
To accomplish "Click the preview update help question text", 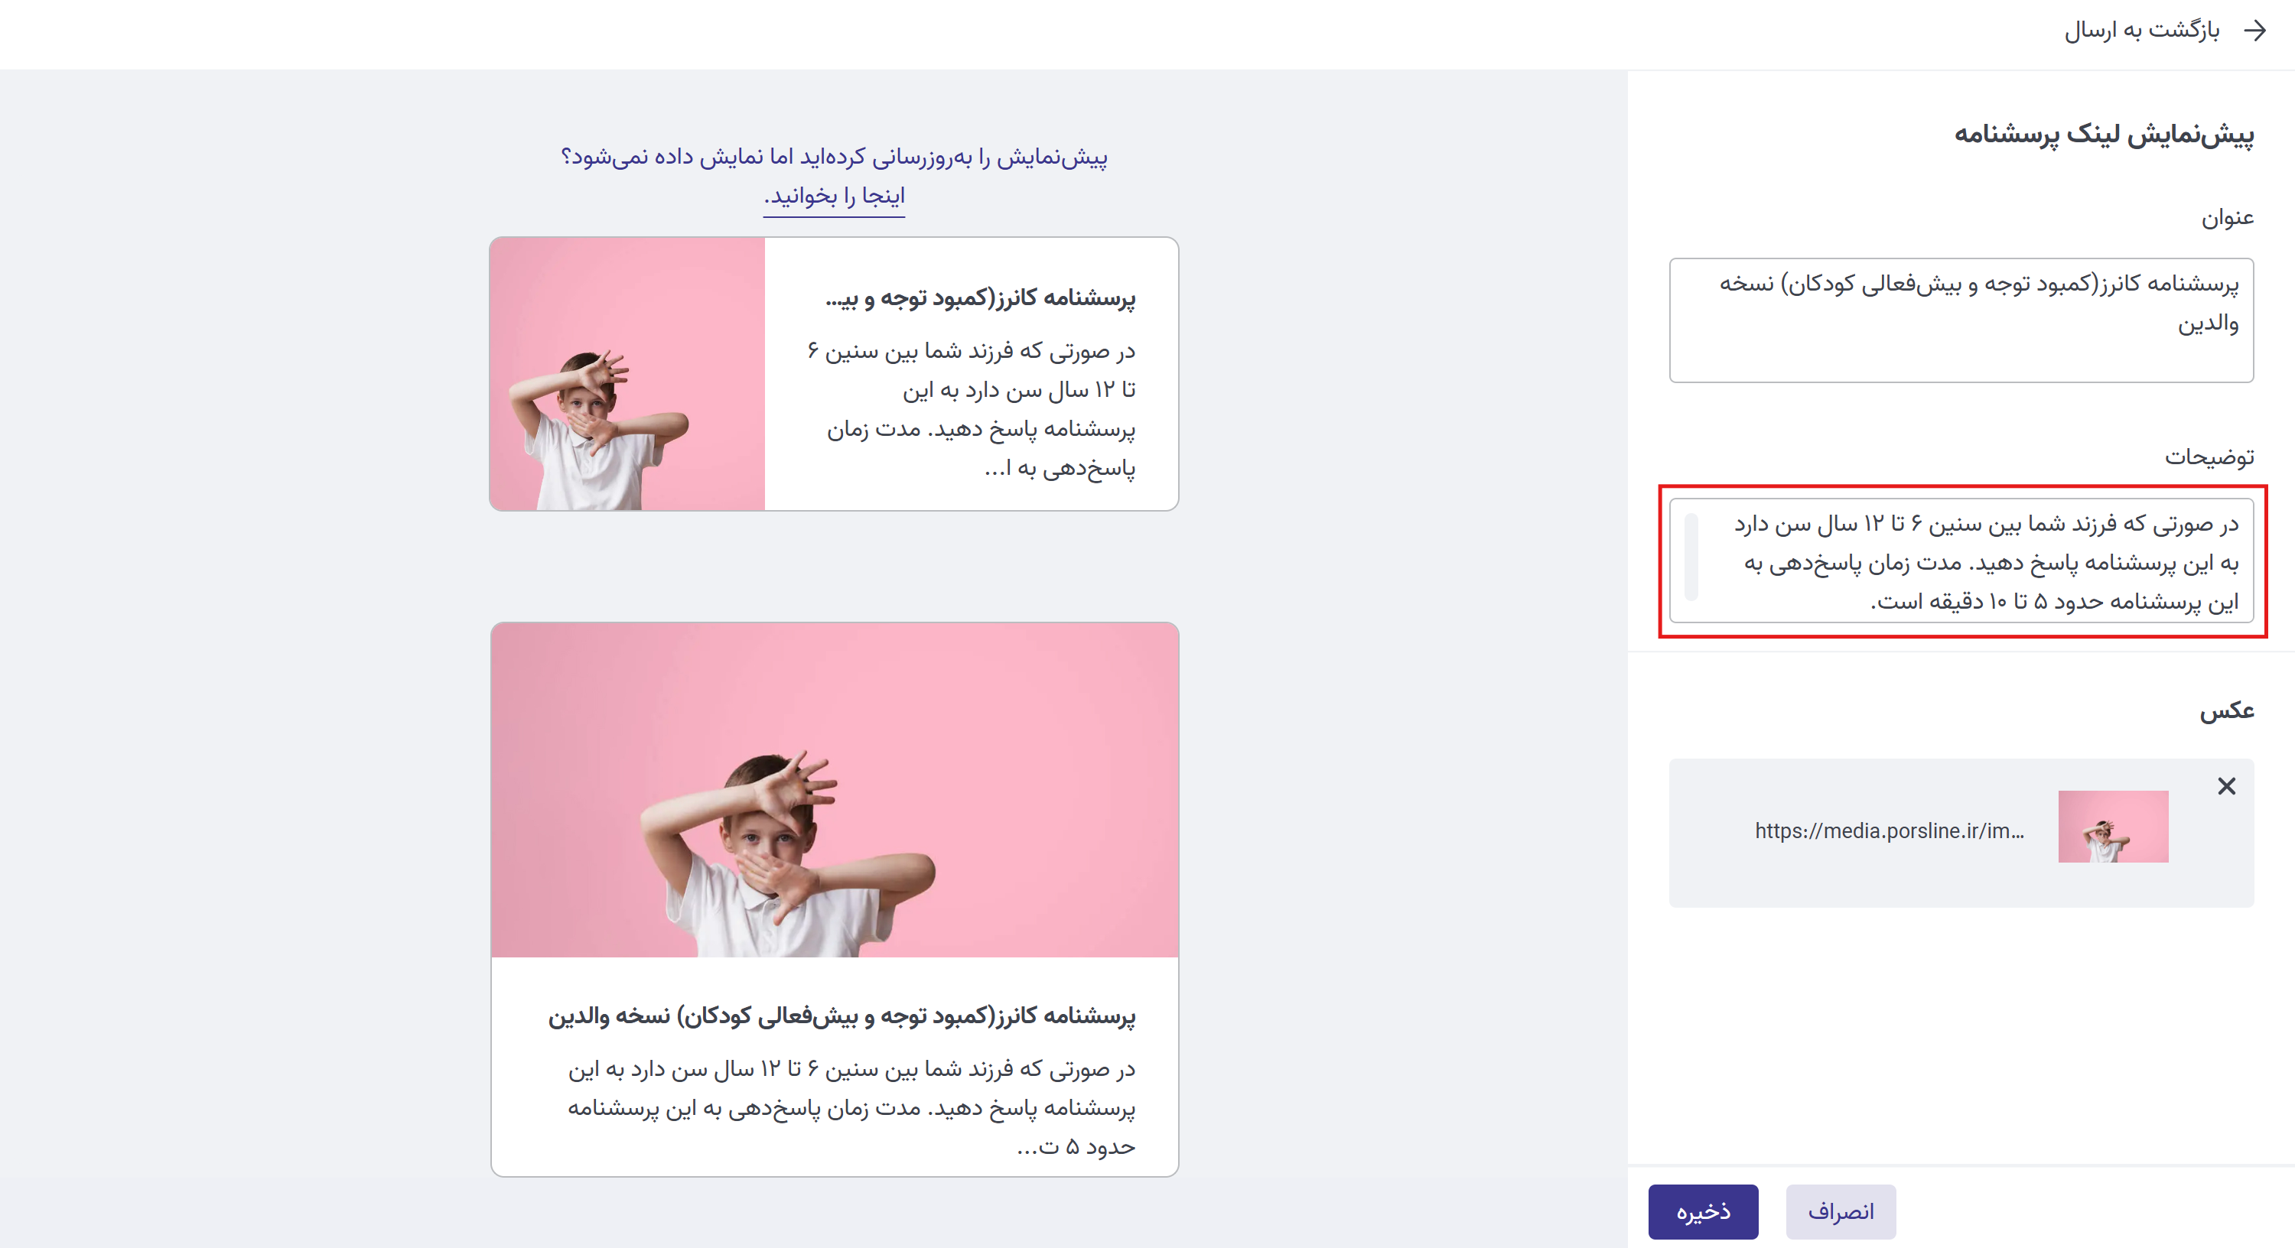I will pos(834,157).
